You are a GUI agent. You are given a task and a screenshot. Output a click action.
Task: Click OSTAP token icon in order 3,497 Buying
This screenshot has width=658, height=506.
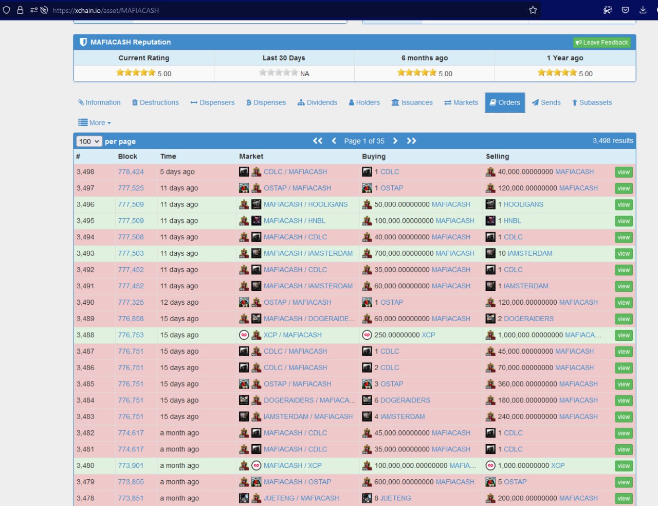click(x=367, y=188)
